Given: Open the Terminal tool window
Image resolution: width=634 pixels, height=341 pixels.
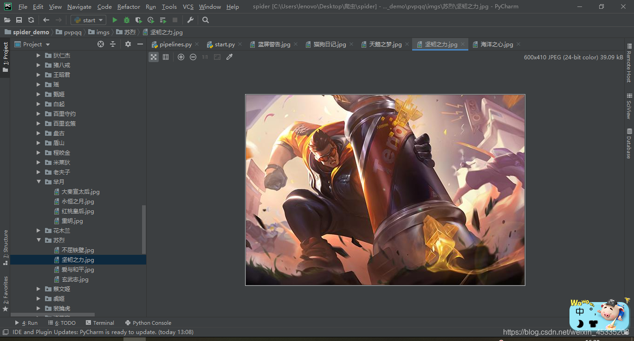Looking at the screenshot, I should pos(100,323).
